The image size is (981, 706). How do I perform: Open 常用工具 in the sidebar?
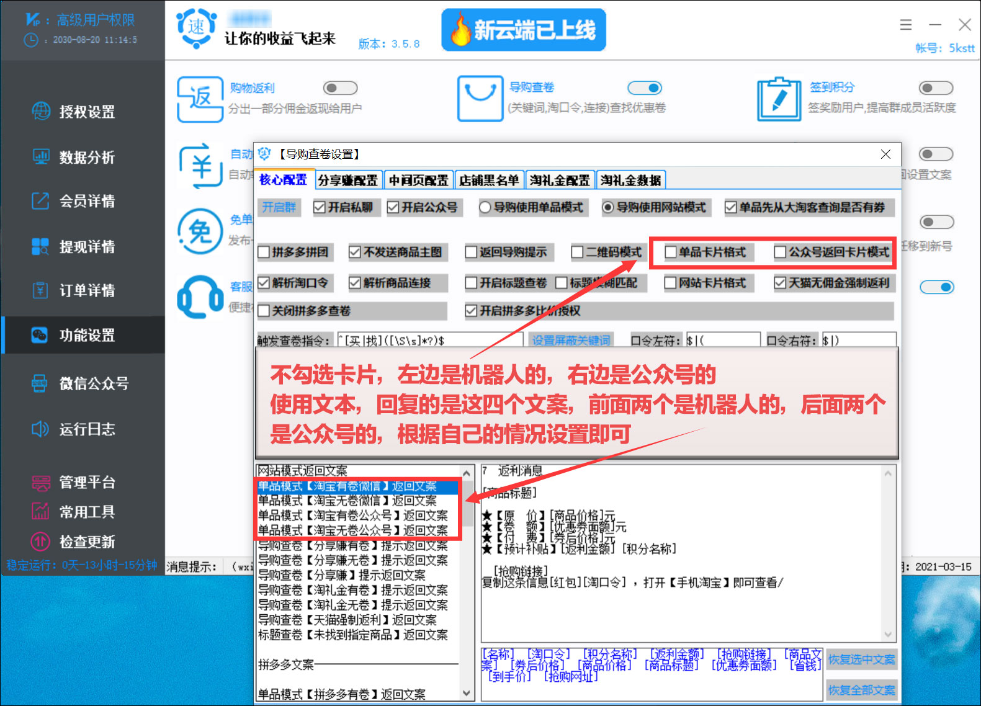tap(74, 512)
